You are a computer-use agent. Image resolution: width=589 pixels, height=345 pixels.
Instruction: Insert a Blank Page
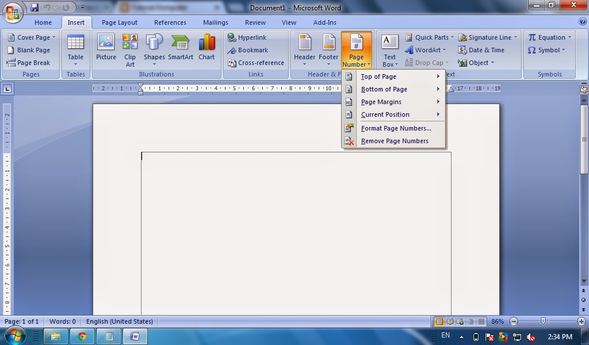point(29,50)
